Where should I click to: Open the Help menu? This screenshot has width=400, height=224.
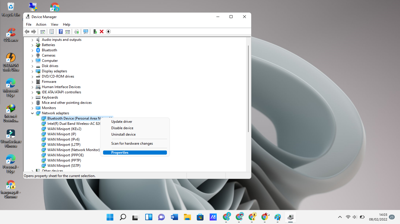coord(66,24)
